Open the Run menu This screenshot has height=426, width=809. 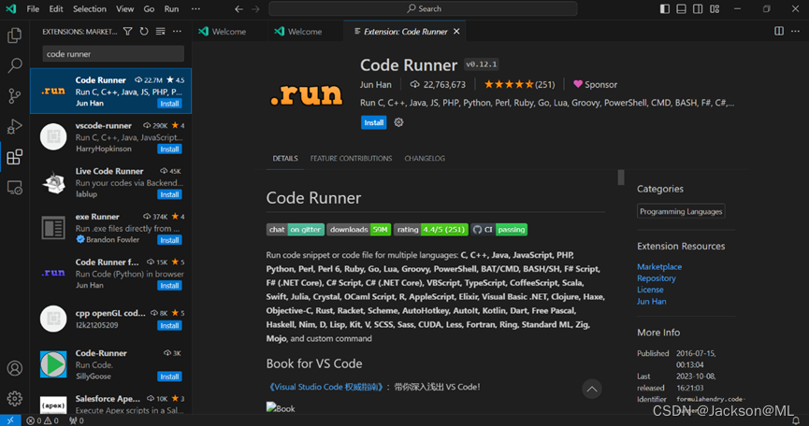pos(171,8)
